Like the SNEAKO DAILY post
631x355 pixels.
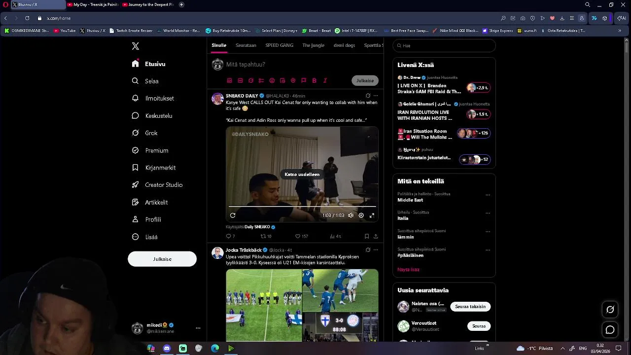click(301, 236)
